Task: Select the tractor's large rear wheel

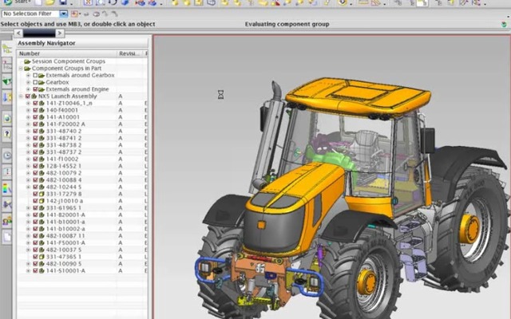Action: [471, 228]
